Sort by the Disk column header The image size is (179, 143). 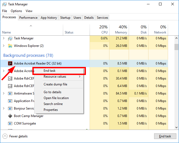[139, 30]
